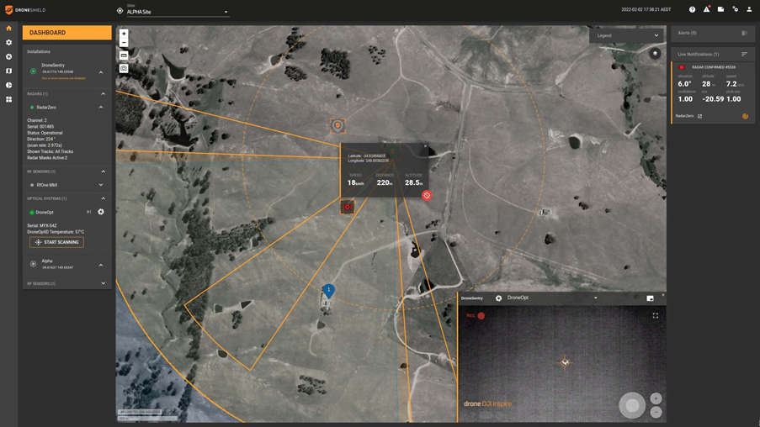The height and width of the screenshot is (427, 760).
Task: Click the START SCANNING button
Action: point(56,242)
